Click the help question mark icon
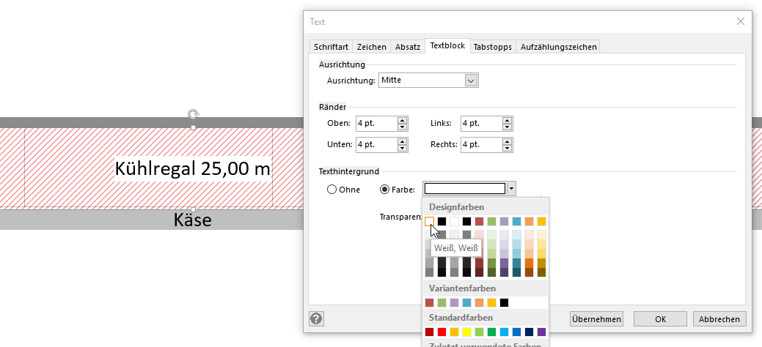 coord(317,318)
